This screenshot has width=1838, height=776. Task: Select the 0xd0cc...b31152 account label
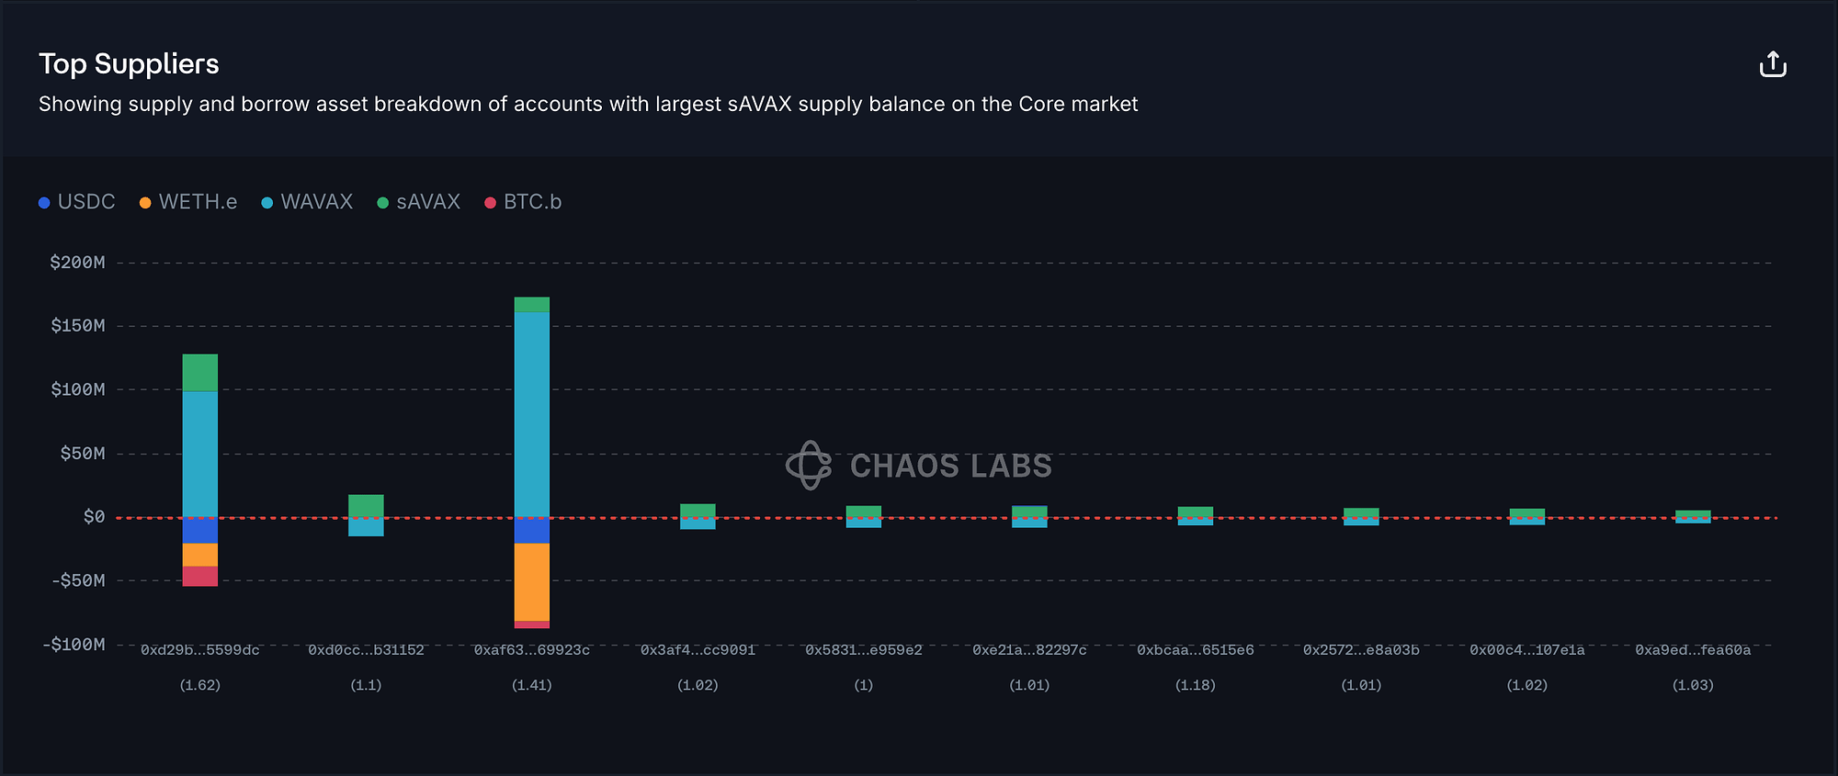click(366, 650)
